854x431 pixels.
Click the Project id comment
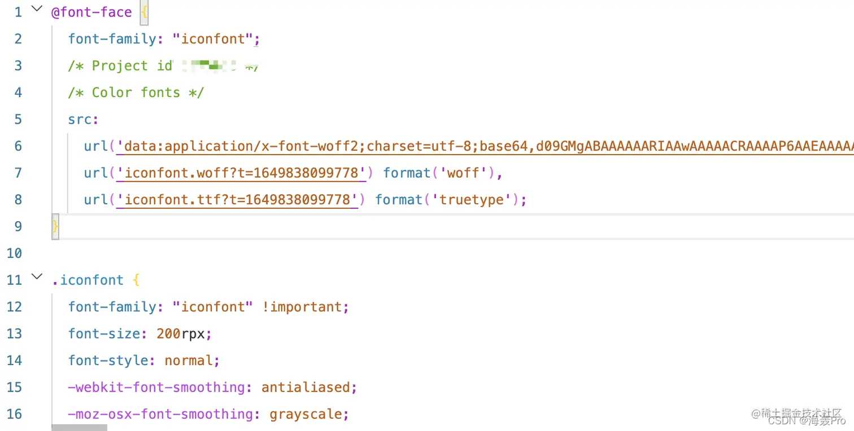click(x=163, y=66)
